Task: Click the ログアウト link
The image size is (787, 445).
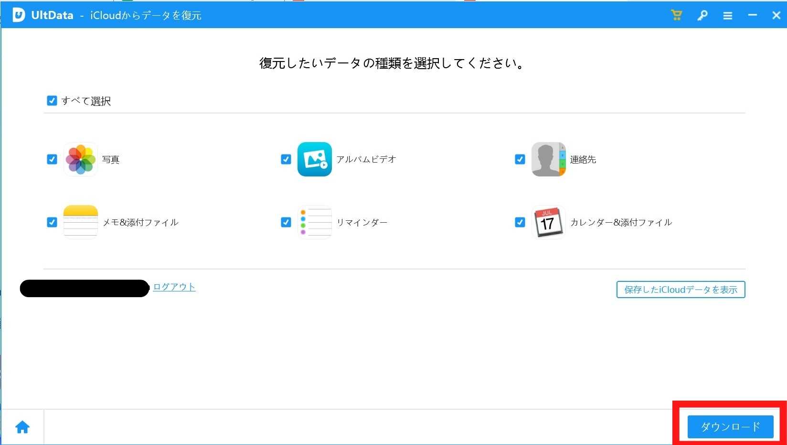Action: (x=174, y=287)
